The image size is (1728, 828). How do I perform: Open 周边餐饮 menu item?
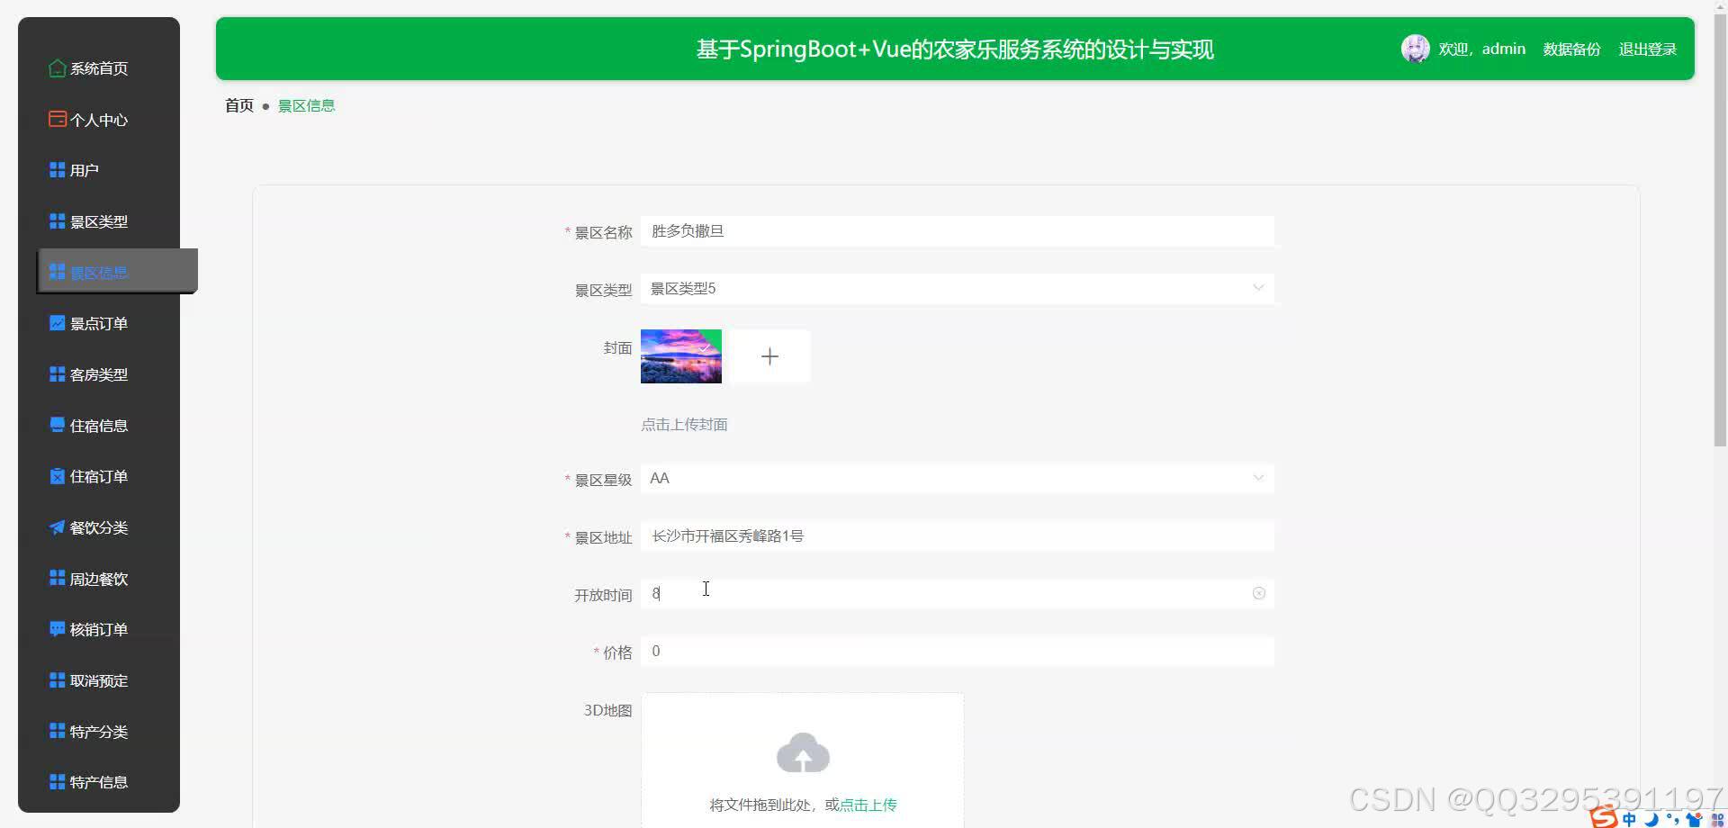(x=99, y=579)
